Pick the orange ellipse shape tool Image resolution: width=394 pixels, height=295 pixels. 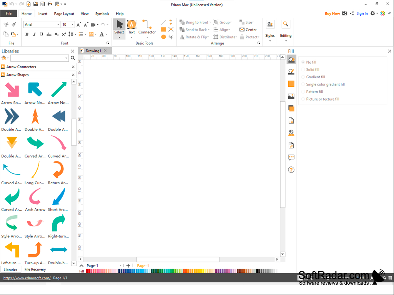163,37
